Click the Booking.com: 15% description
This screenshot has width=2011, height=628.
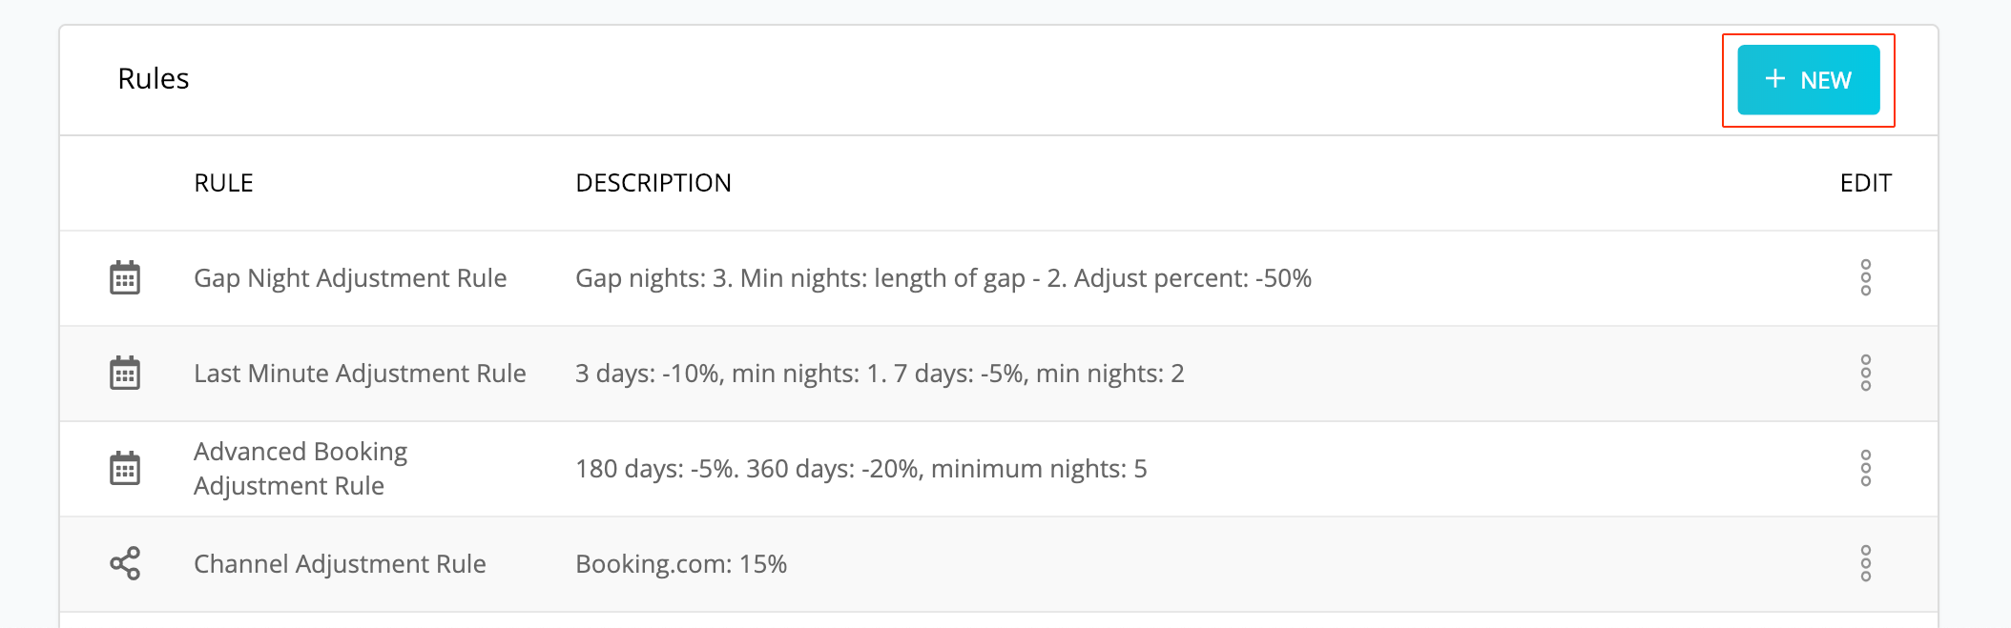coord(681,564)
